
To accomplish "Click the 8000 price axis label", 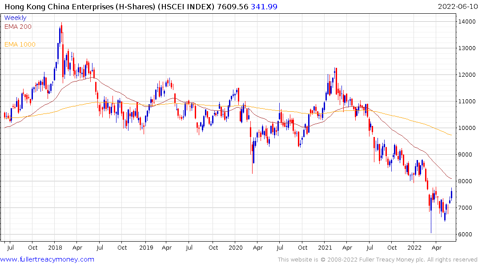I will click(465, 181).
